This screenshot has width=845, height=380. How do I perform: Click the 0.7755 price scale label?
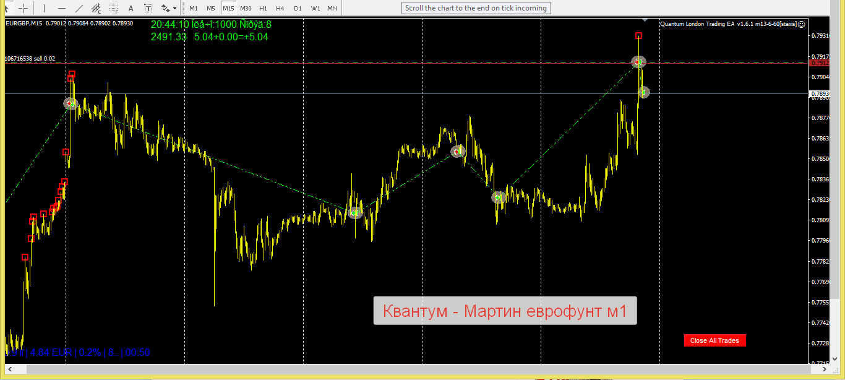point(820,302)
